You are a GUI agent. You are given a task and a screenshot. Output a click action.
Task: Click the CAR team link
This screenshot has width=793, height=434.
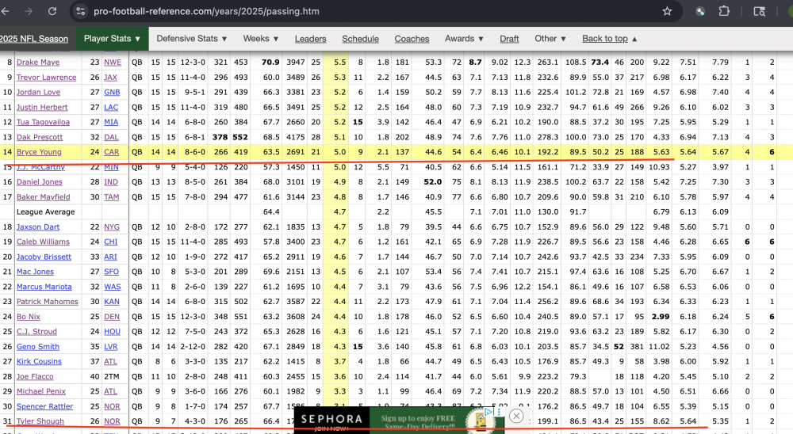pos(112,152)
